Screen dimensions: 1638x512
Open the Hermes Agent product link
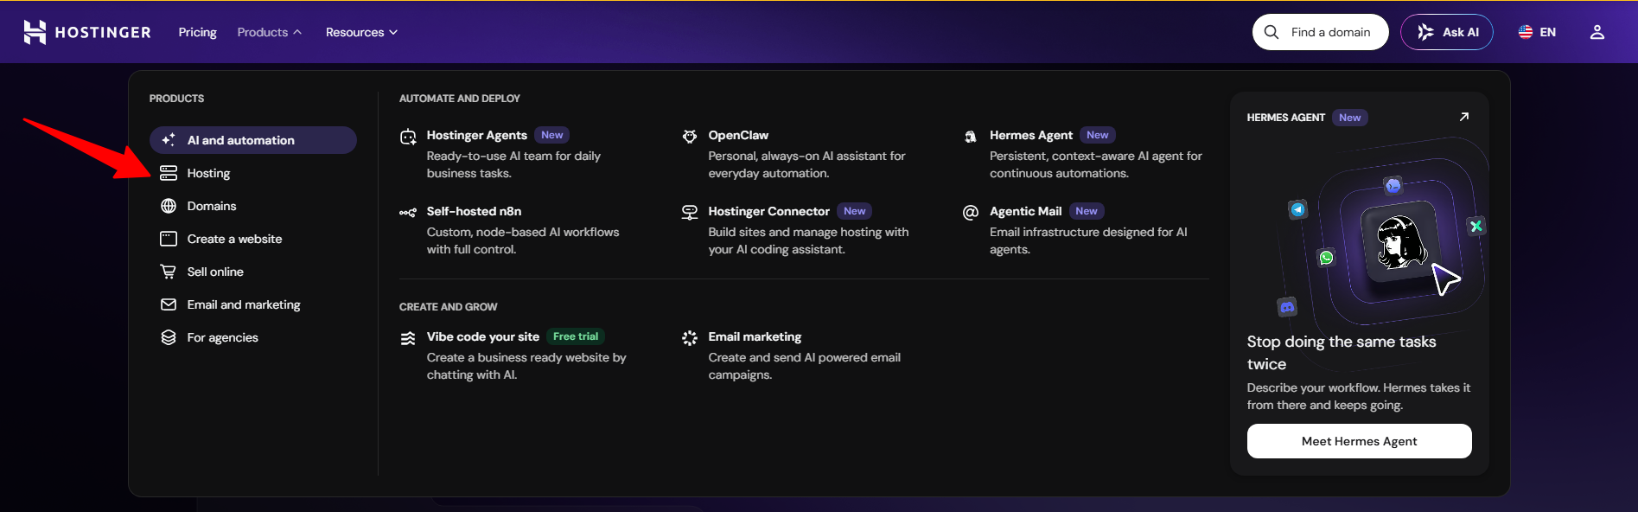(x=1031, y=135)
